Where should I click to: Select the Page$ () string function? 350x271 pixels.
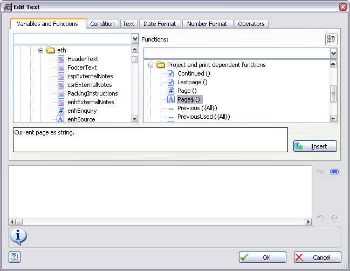point(189,99)
